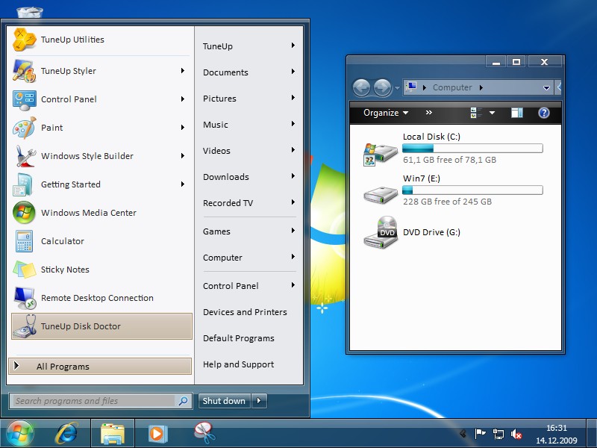Open Help and Support

pos(249,364)
